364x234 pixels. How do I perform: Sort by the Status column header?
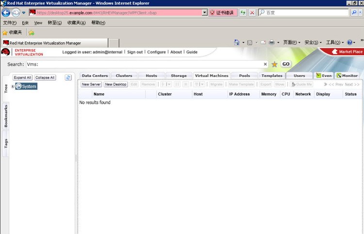(352, 94)
